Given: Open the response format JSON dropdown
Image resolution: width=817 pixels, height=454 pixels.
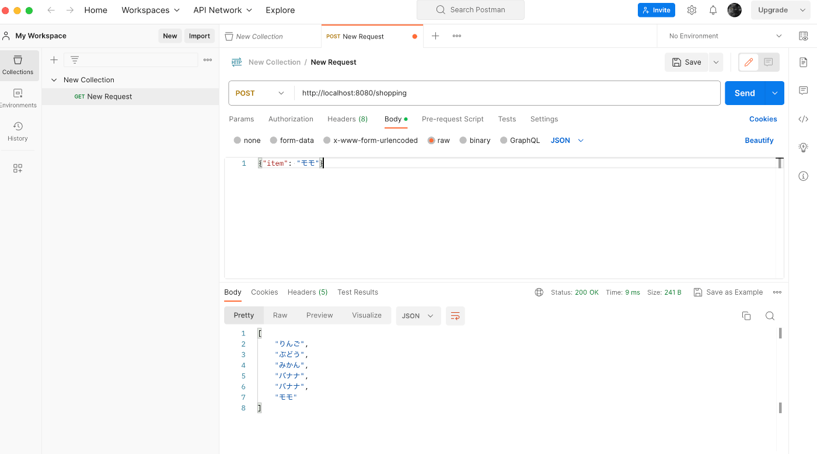Looking at the screenshot, I should (418, 316).
